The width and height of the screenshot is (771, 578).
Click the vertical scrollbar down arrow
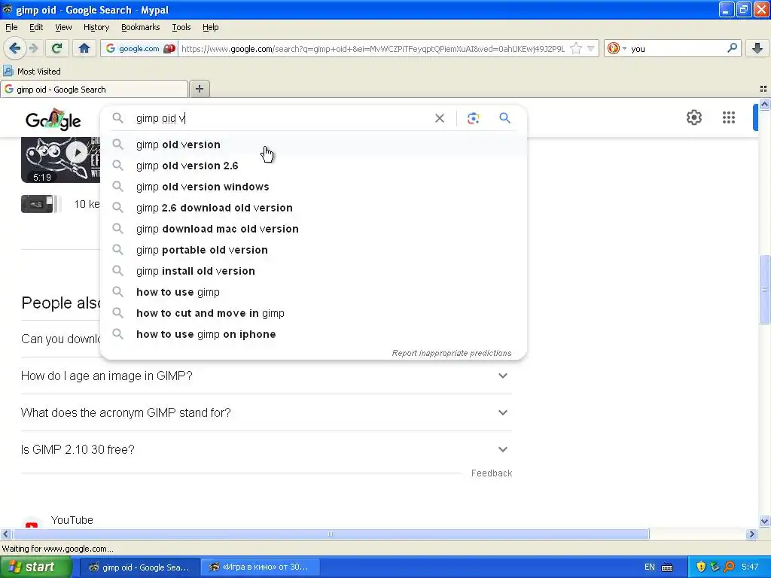(x=764, y=521)
